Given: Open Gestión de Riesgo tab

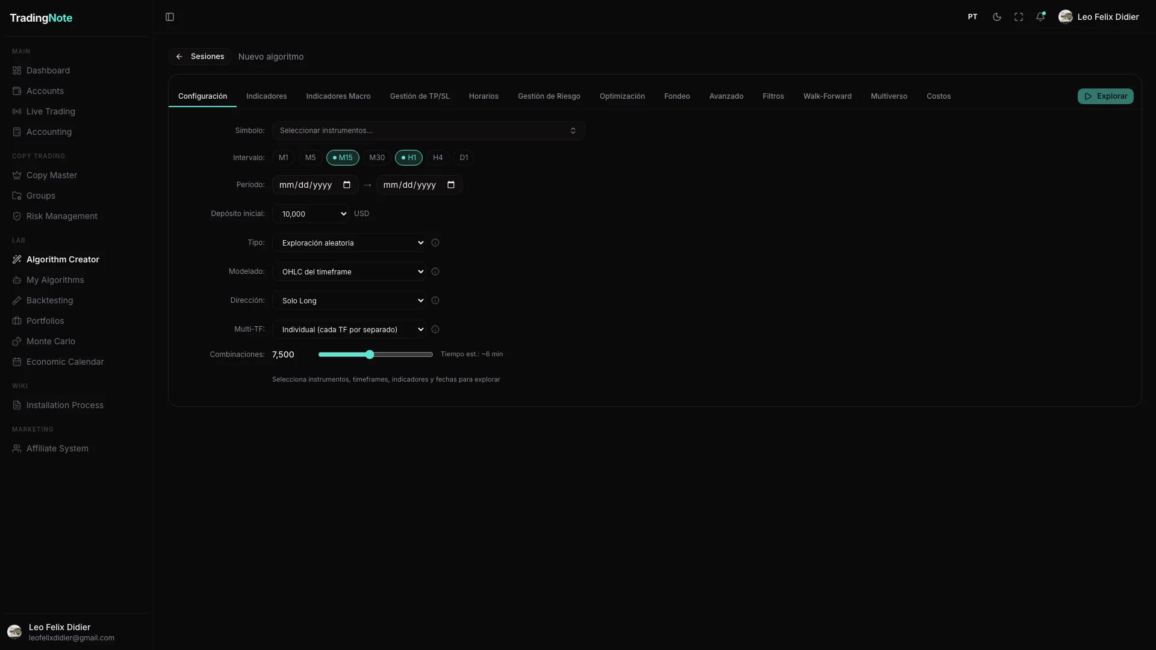Looking at the screenshot, I should pos(549,96).
